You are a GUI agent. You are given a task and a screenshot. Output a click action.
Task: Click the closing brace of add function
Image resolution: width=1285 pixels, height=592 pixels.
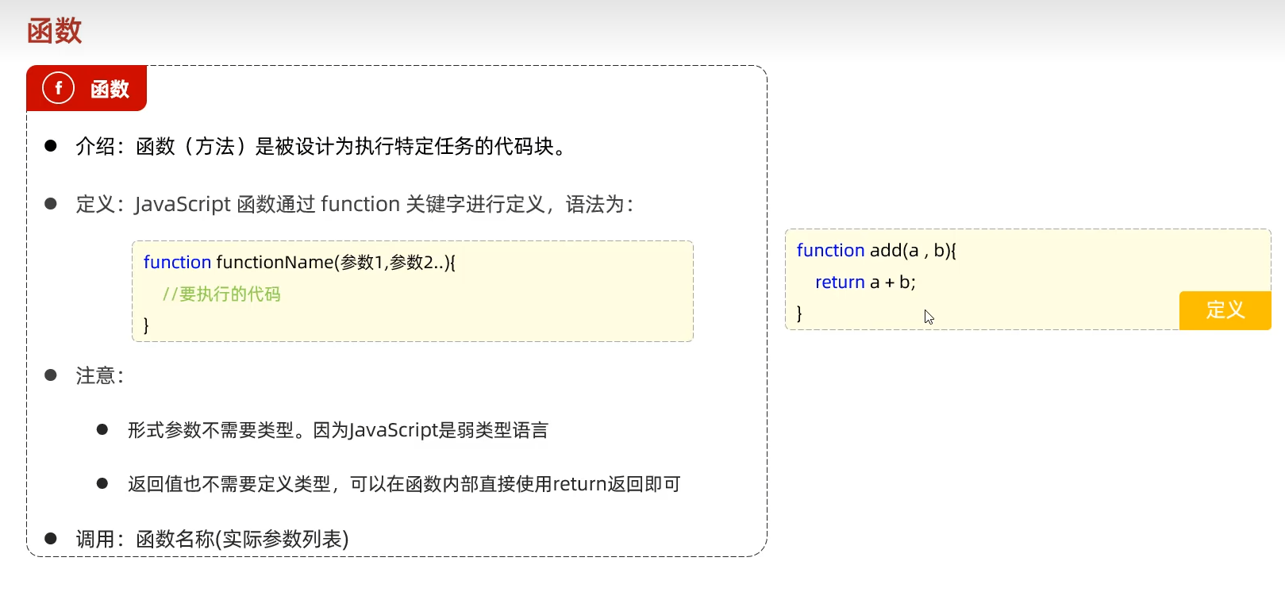click(x=799, y=313)
